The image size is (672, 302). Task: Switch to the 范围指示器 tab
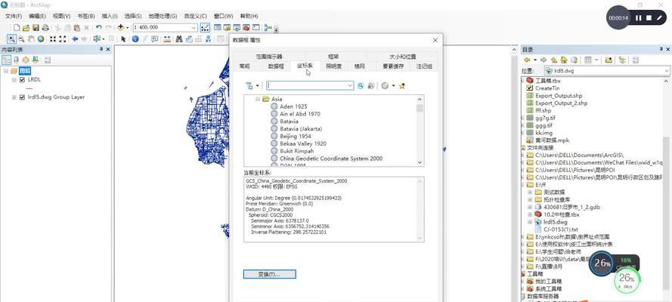(269, 57)
